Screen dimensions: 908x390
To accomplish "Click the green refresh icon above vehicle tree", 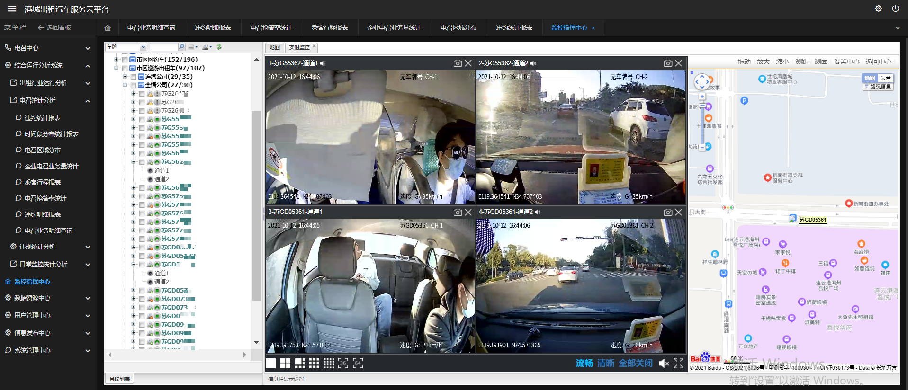I will click(x=219, y=47).
